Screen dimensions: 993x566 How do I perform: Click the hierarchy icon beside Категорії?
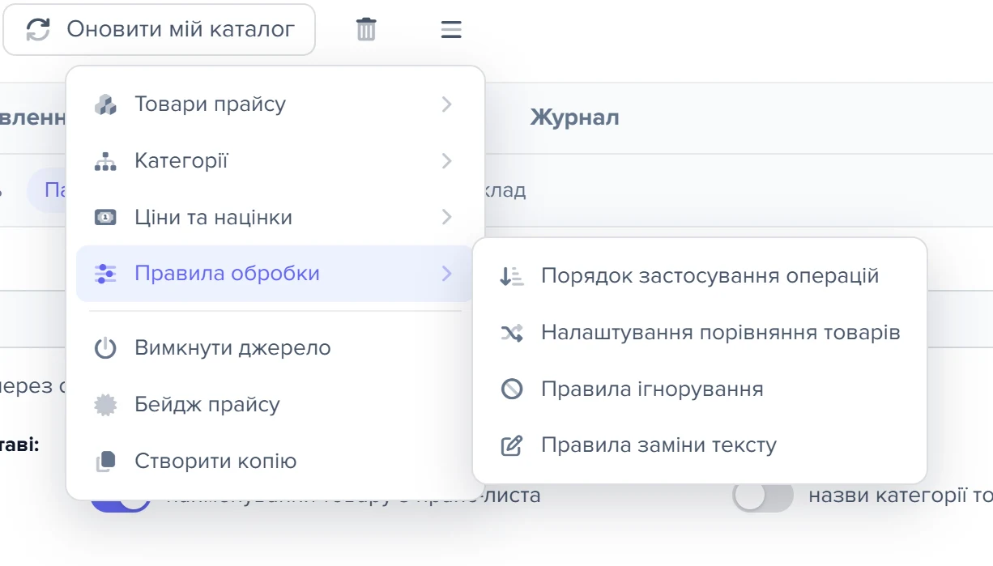pos(106,161)
